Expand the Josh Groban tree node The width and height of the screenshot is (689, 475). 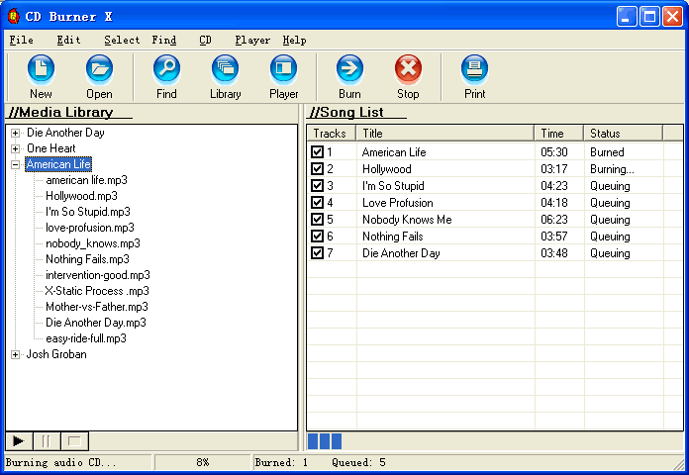[16, 354]
